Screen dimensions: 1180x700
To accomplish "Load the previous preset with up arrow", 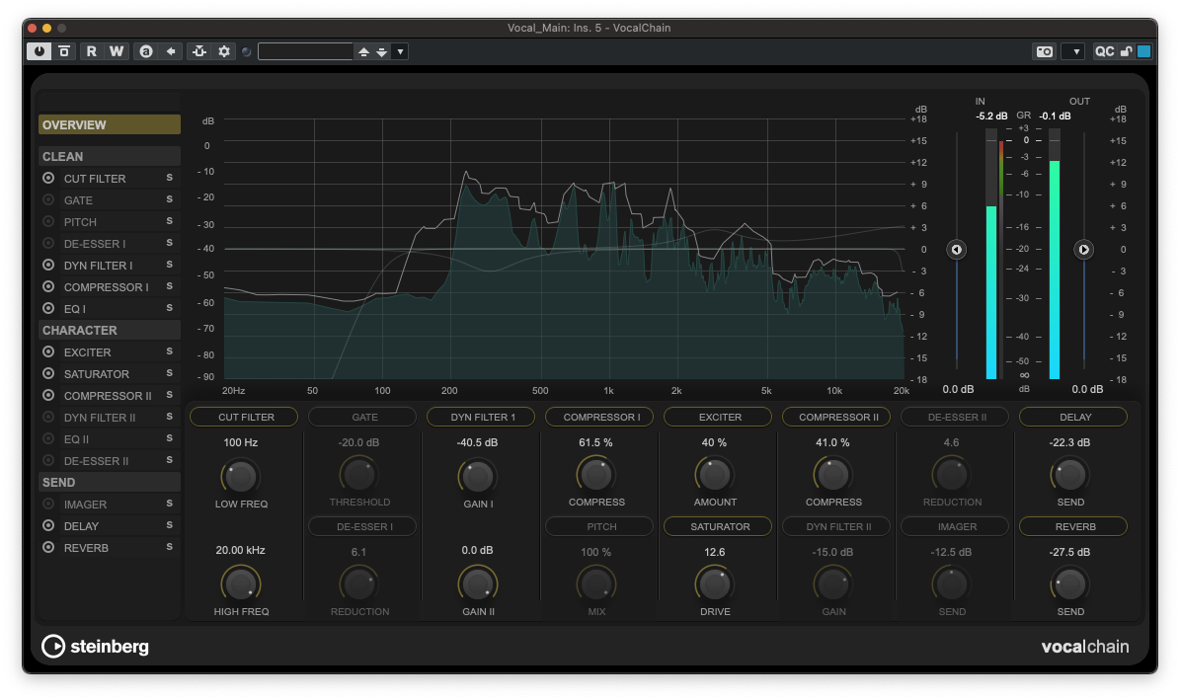I will click(x=363, y=52).
